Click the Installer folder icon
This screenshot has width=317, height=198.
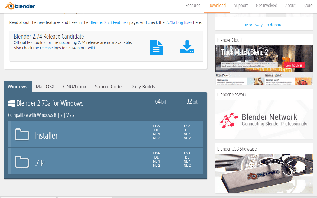click(x=22, y=134)
